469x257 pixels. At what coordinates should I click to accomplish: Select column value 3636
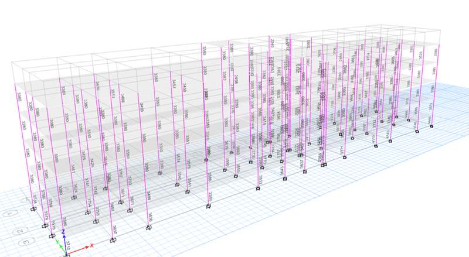[x=151, y=217]
